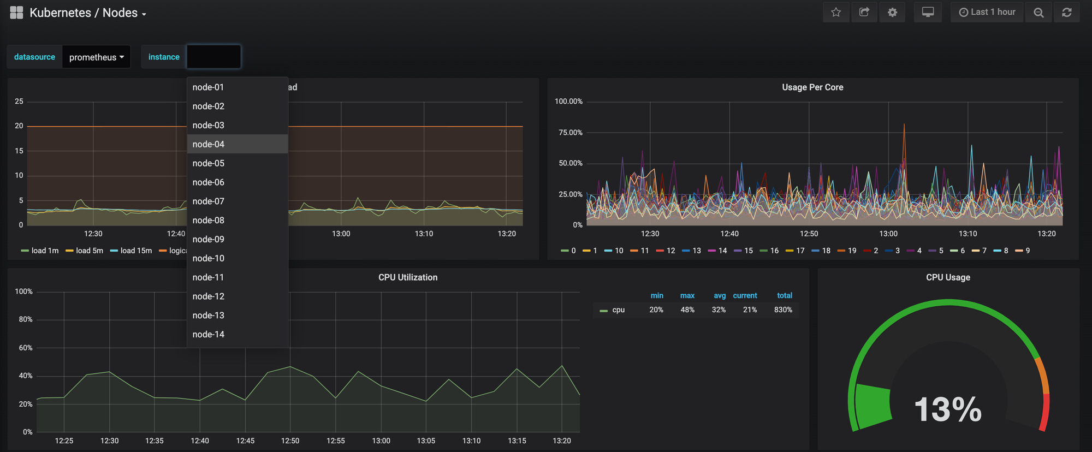This screenshot has width=1092, height=452.
Task: Click the Grafana dashboards grid icon
Action: (16, 13)
